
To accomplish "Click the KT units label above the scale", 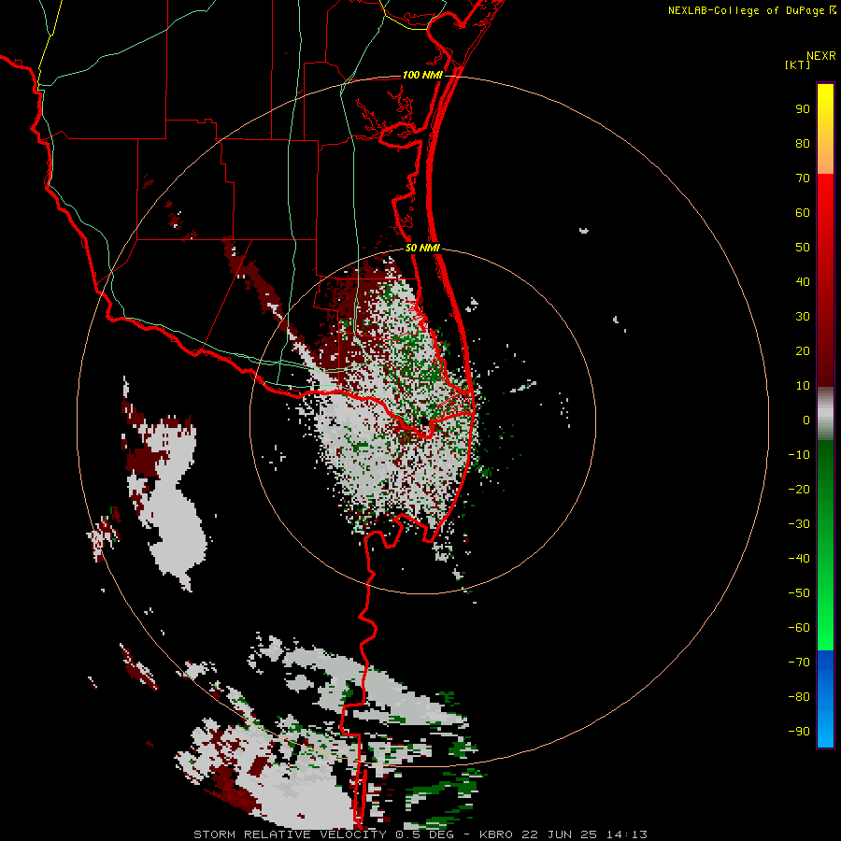I will click(797, 64).
